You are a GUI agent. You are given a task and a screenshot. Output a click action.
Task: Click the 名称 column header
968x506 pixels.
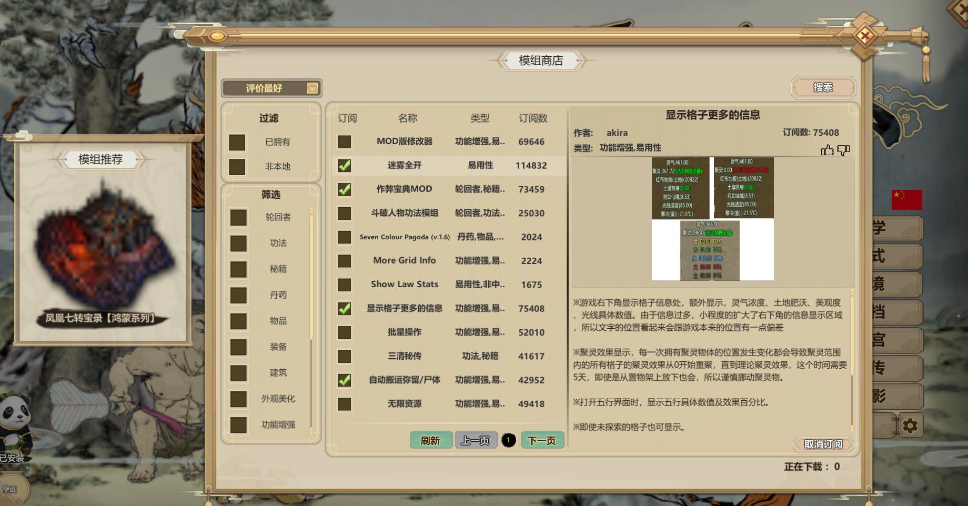(x=408, y=118)
